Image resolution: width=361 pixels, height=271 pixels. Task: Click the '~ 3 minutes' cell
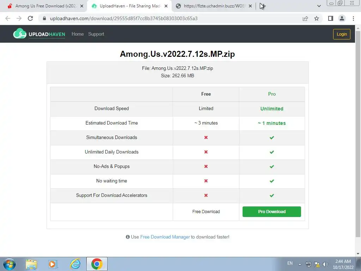click(206, 123)
